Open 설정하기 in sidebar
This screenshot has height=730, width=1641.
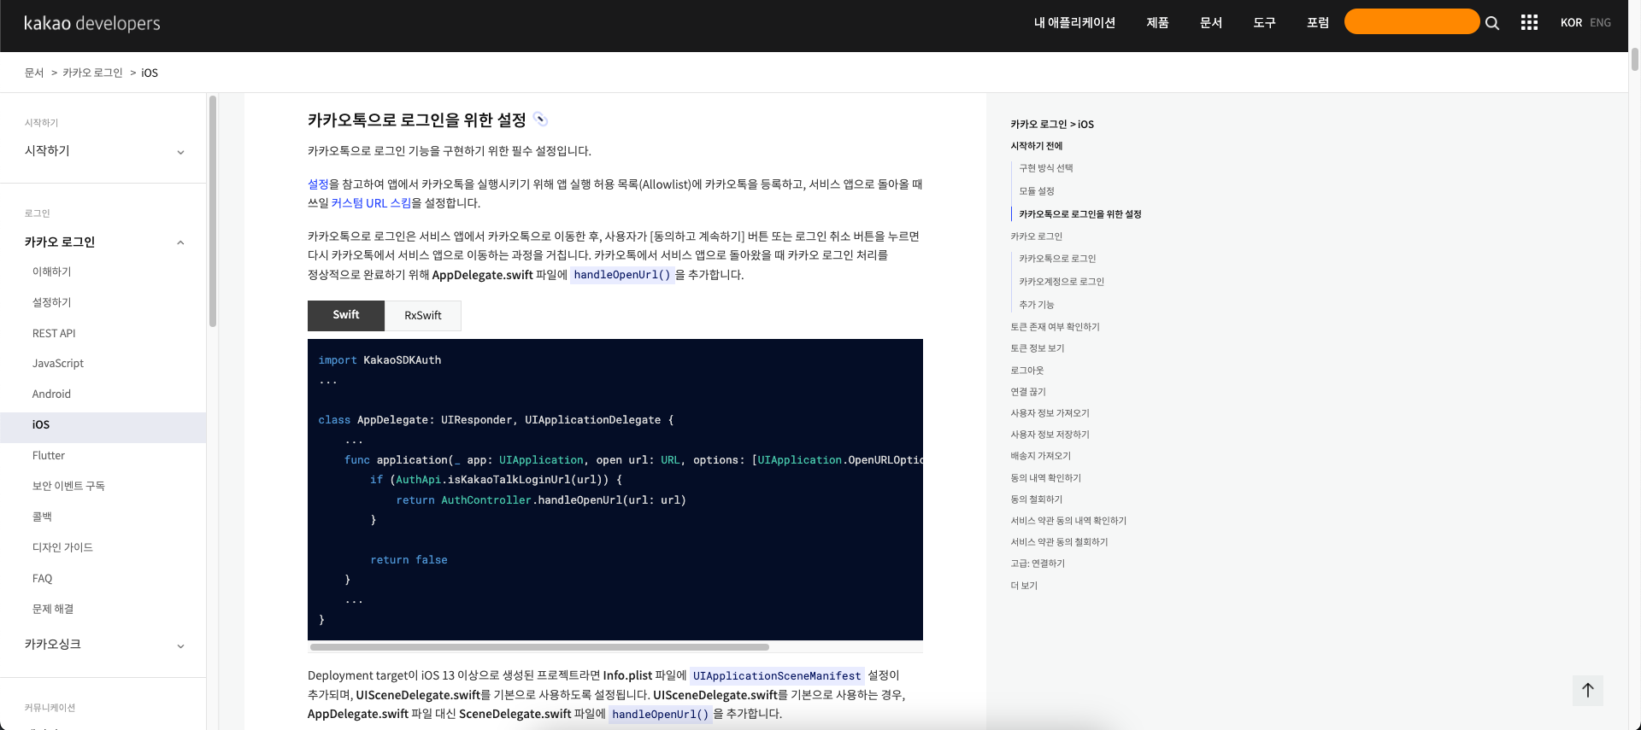(x=52, y=302)
